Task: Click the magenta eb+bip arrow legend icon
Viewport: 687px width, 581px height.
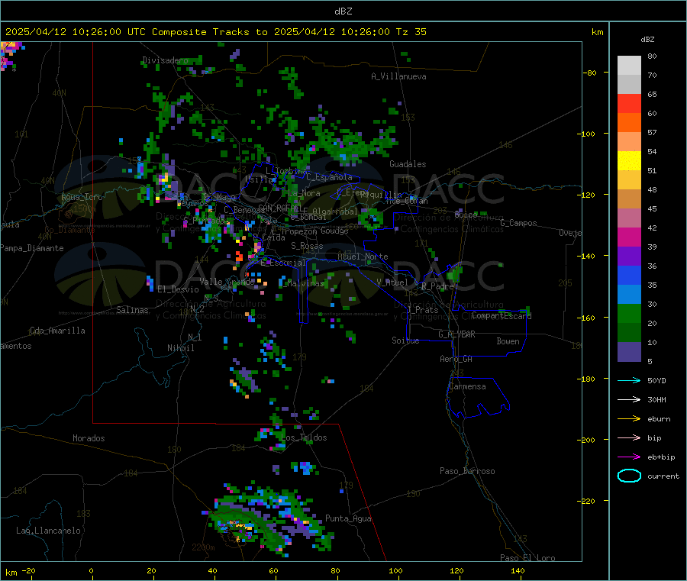Action: (629, 457)
